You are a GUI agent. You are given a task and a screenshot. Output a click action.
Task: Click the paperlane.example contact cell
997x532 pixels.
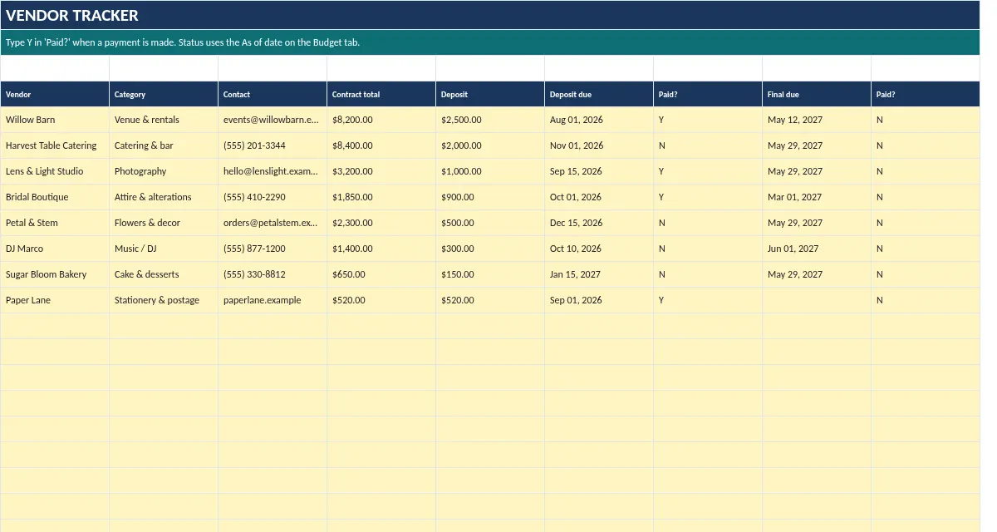pos(273,300)
